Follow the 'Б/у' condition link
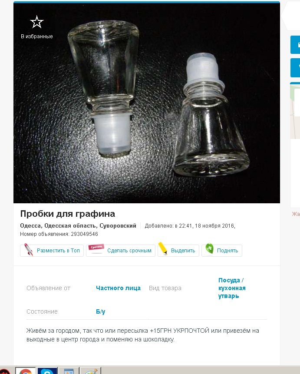 100,311
